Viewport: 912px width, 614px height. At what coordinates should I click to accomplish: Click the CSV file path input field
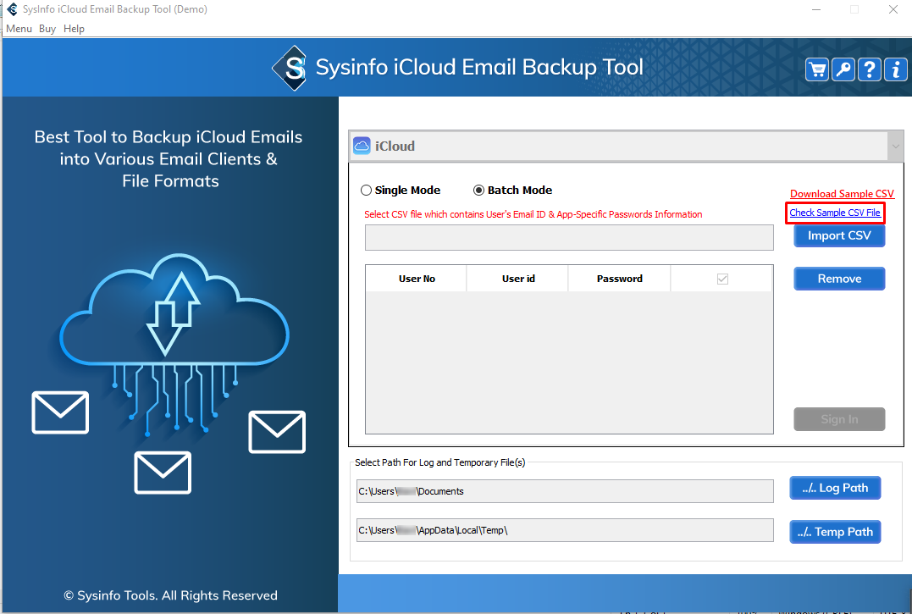coord(569,238)
